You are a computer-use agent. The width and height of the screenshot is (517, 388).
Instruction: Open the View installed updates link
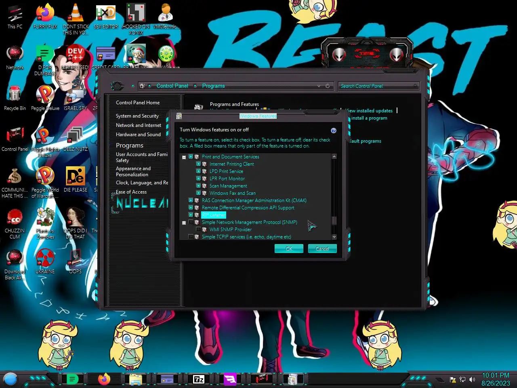point(370,111)
